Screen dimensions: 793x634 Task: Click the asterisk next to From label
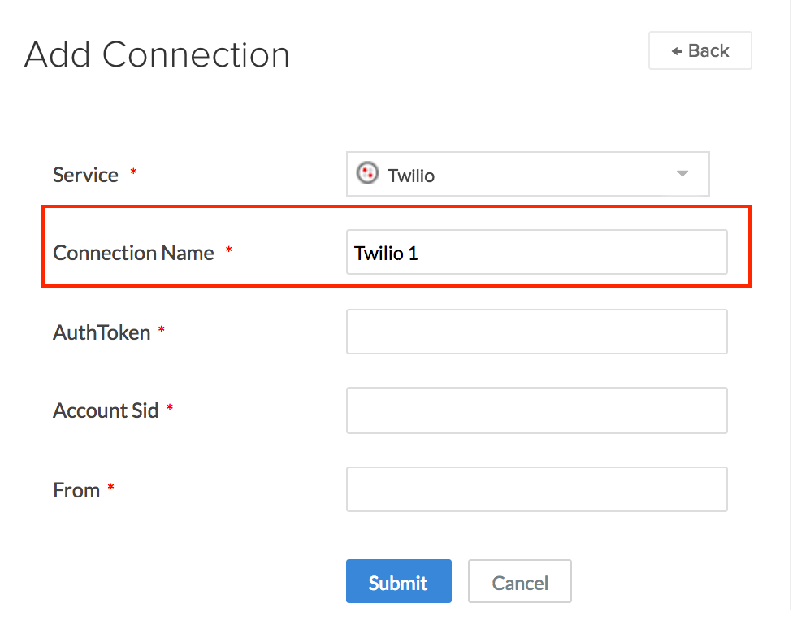click(x=110, y=486)
